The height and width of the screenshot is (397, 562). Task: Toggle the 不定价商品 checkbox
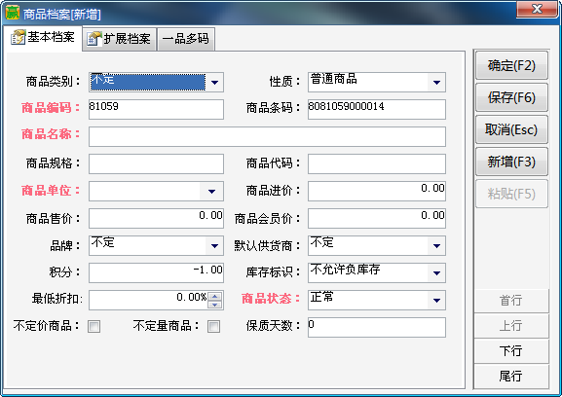(x=94, y=327)
